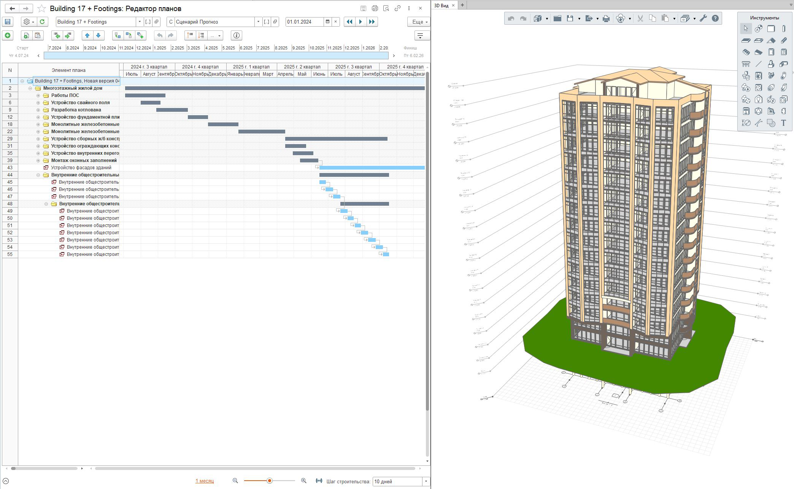This screenshot has height=489, width=794.
Task: Click the play forward button
Action: [360, 22]
